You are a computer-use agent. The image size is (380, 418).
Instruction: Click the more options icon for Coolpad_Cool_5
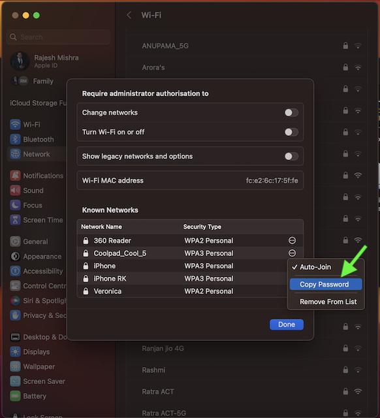pos(292,253)
